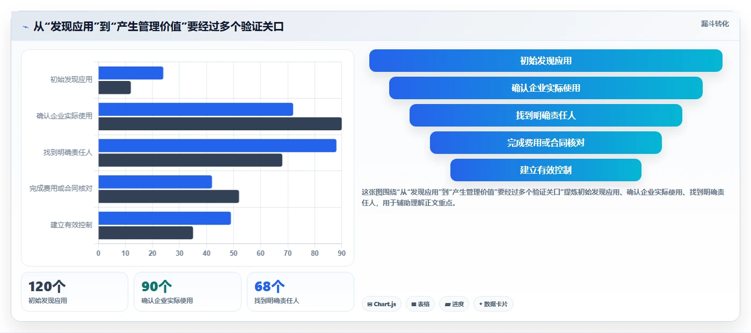751x333 pixels.
Task: Click the dark bar for 完成费用或合同核对
Action: point(169,196)
